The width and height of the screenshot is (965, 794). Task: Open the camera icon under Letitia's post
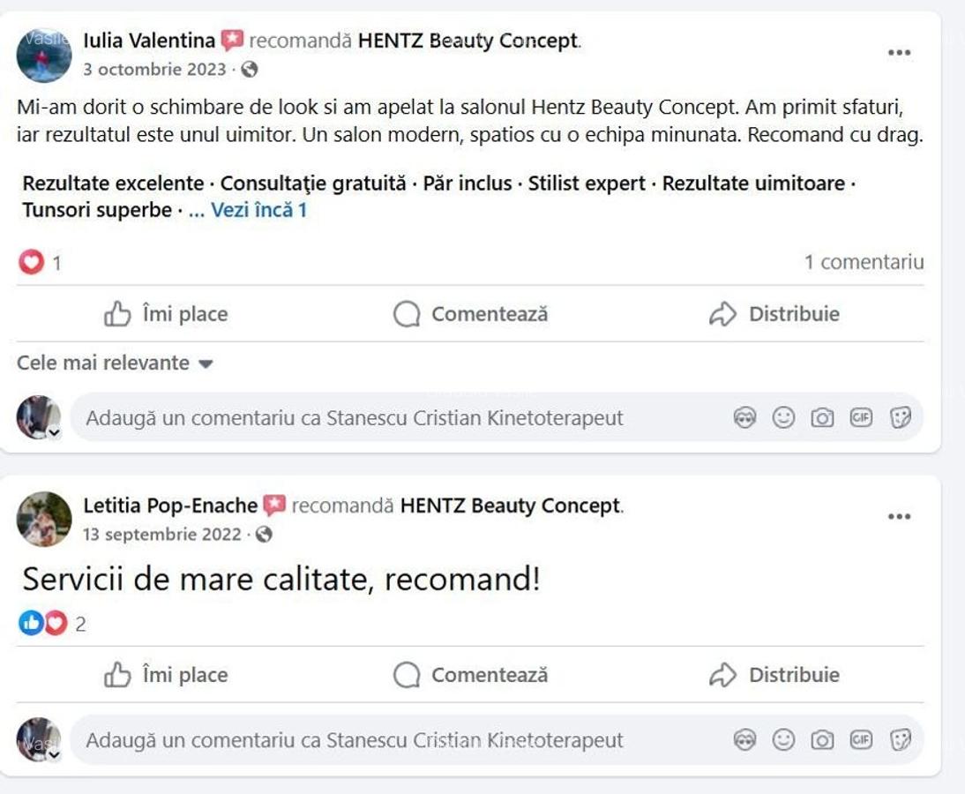click(x=821, y=739)
